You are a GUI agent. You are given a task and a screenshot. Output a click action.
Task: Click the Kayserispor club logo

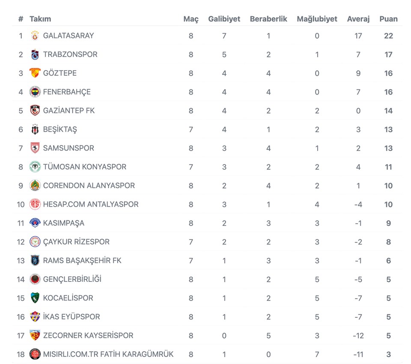(x=35, y=336)
